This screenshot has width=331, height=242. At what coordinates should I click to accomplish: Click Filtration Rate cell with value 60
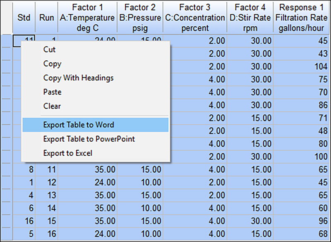301,208
